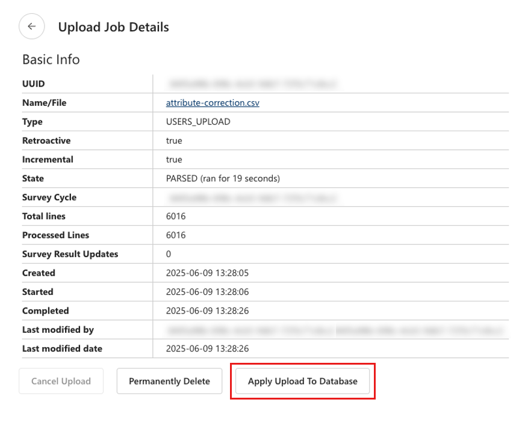
Task: Click the Started timestamp 13:28:06
Action: pos(207,292)
